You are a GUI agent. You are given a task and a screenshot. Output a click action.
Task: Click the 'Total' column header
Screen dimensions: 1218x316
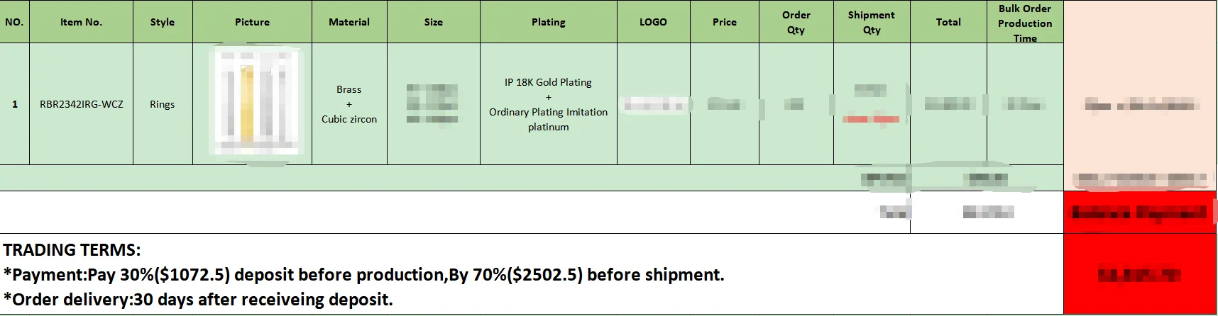tap(948, 22)
